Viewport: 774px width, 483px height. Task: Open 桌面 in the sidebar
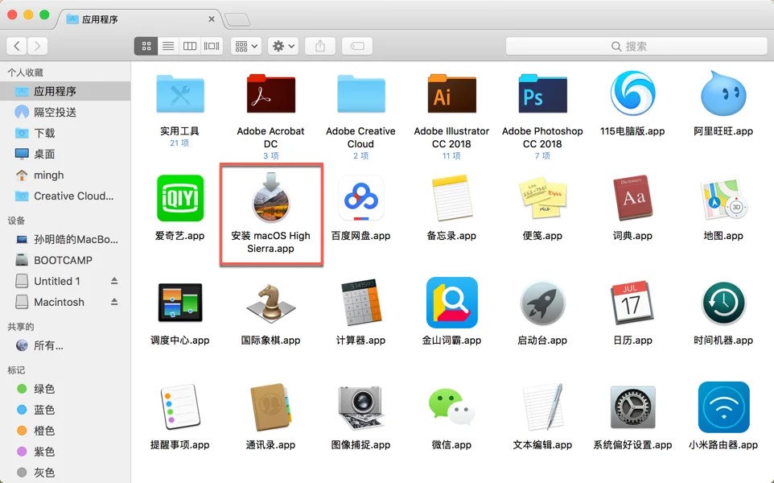[65, 154]
